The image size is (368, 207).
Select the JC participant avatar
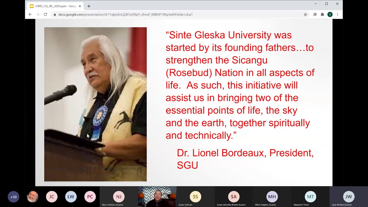point(52,197)
